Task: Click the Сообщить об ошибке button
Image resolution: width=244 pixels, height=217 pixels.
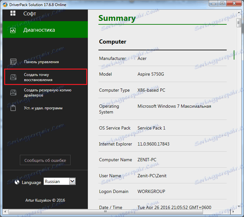Action: tap(45, 160)
